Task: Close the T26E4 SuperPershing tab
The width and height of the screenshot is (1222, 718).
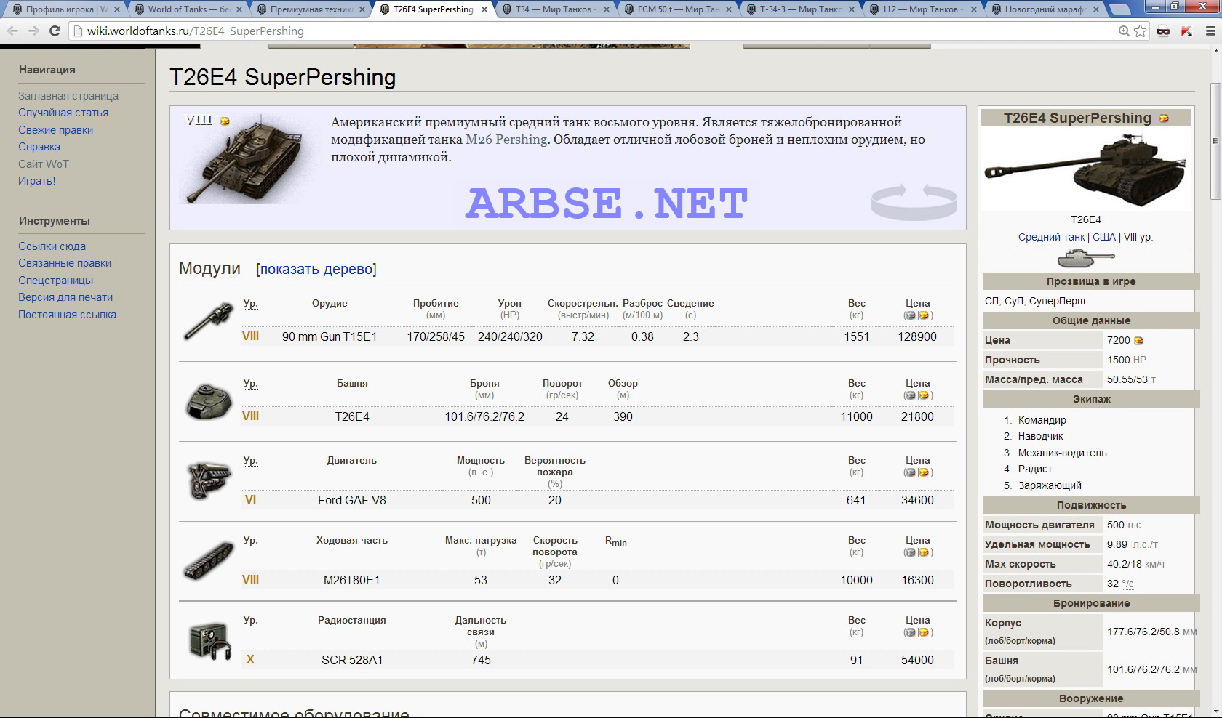Action: (484, 9)
